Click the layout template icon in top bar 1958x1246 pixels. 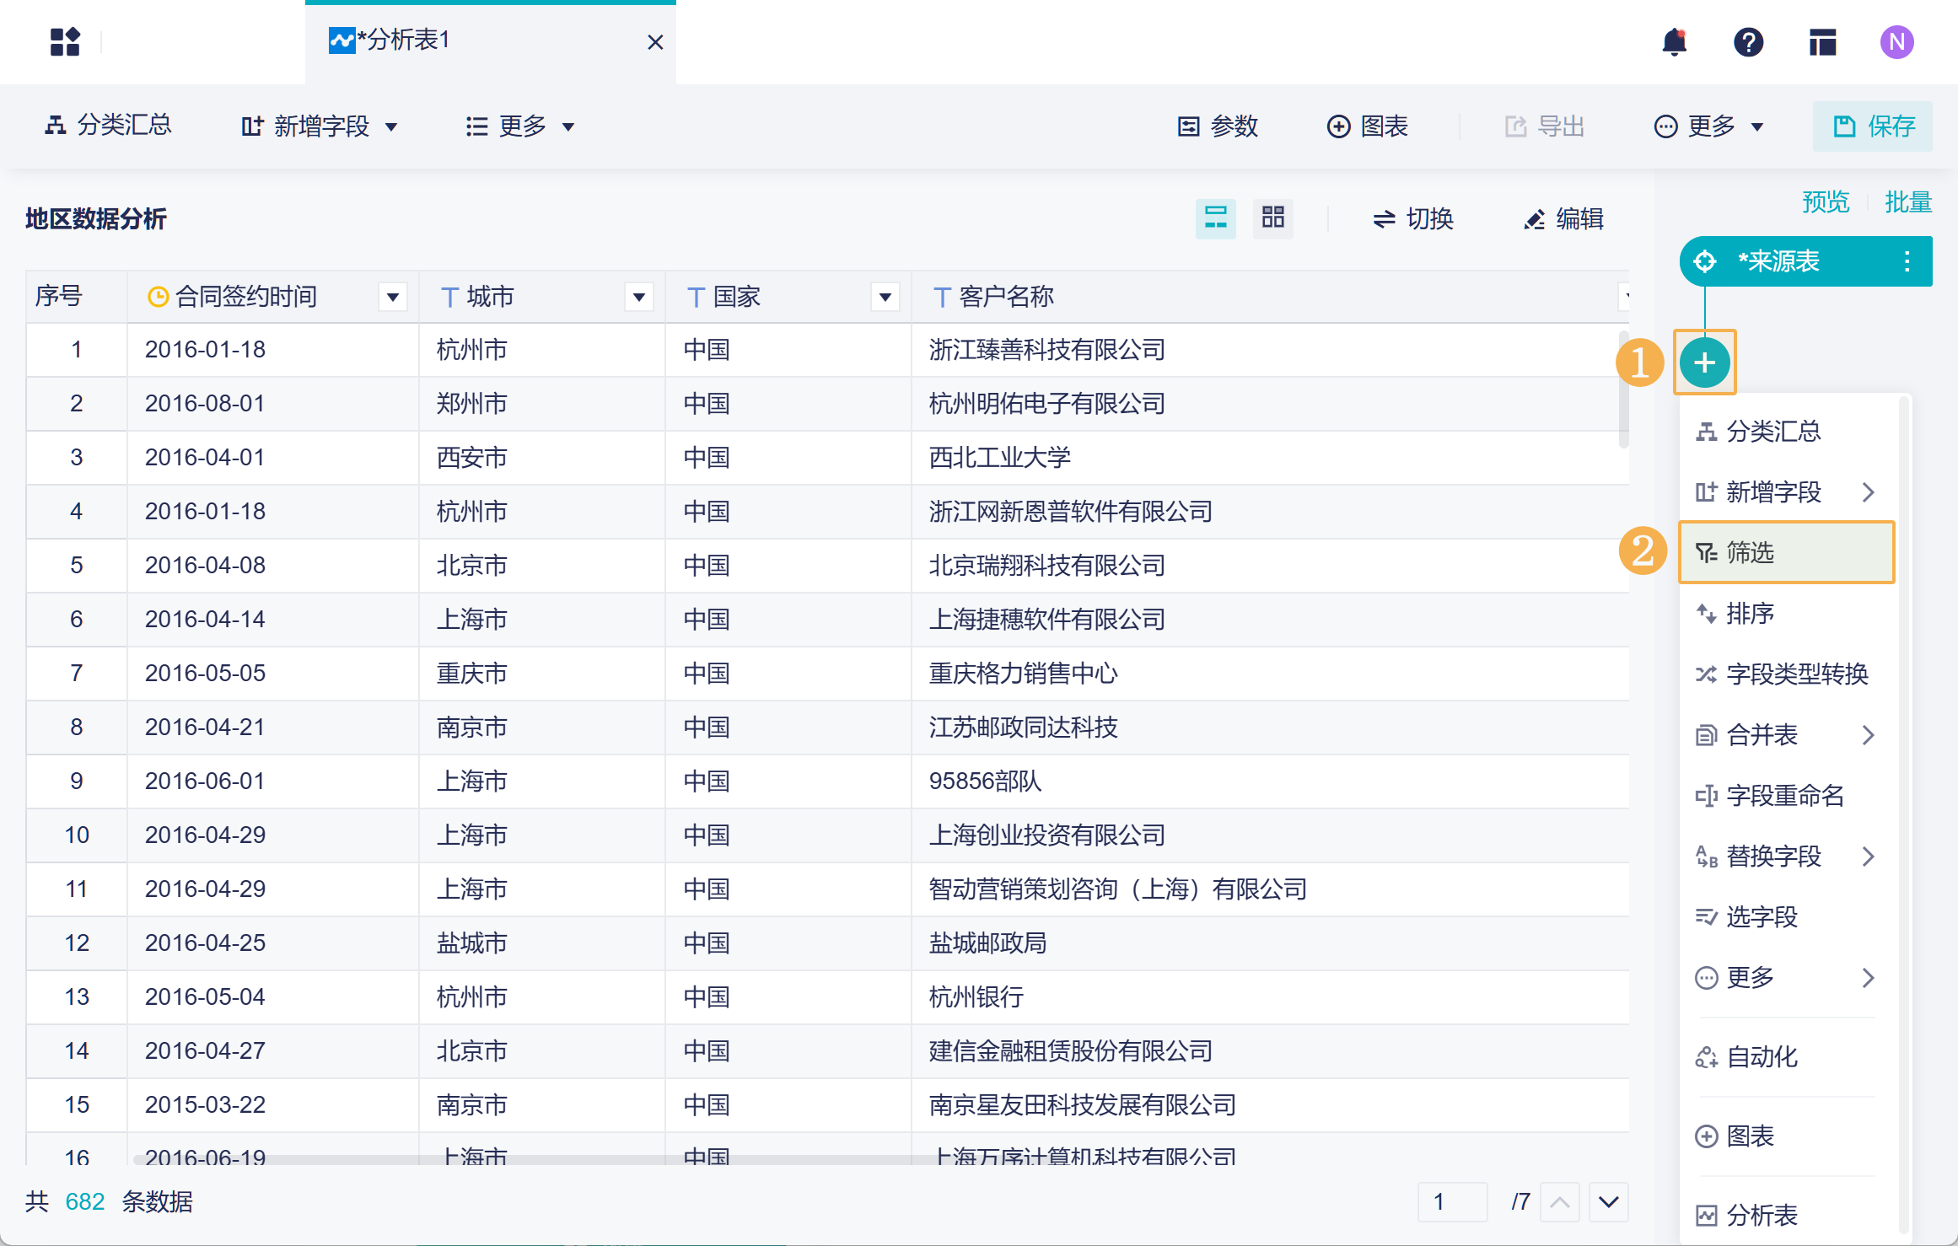(1822, 42)
